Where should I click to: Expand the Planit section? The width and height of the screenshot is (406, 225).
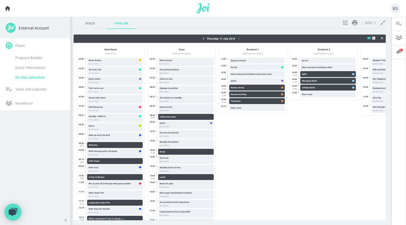pyautogui.click(x=20, y=46)
